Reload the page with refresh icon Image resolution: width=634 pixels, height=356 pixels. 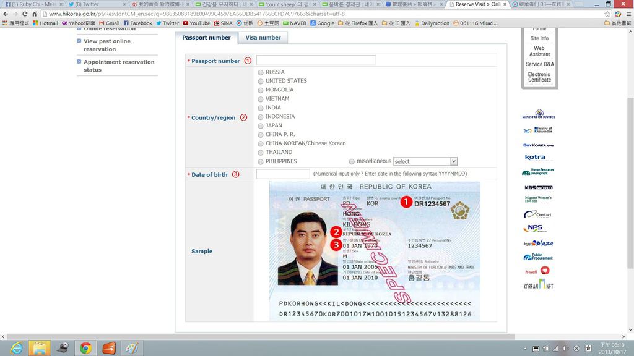click(x=25, y=14)
